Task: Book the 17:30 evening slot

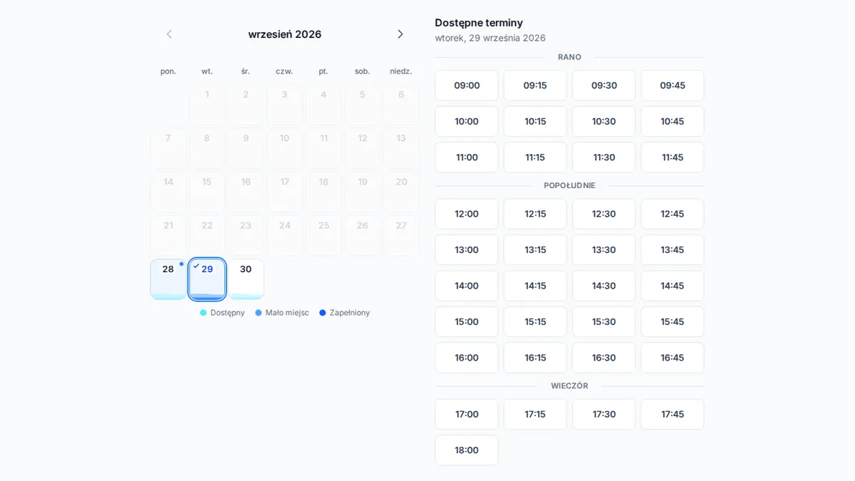Action: coord(603,414)
